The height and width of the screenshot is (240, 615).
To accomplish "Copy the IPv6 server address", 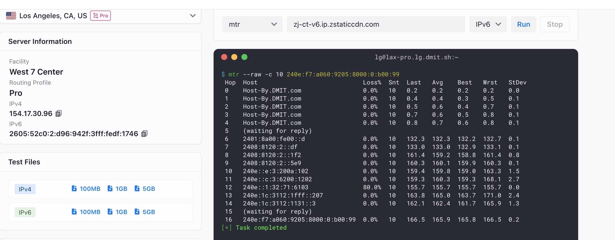I will tap(144, 134).
